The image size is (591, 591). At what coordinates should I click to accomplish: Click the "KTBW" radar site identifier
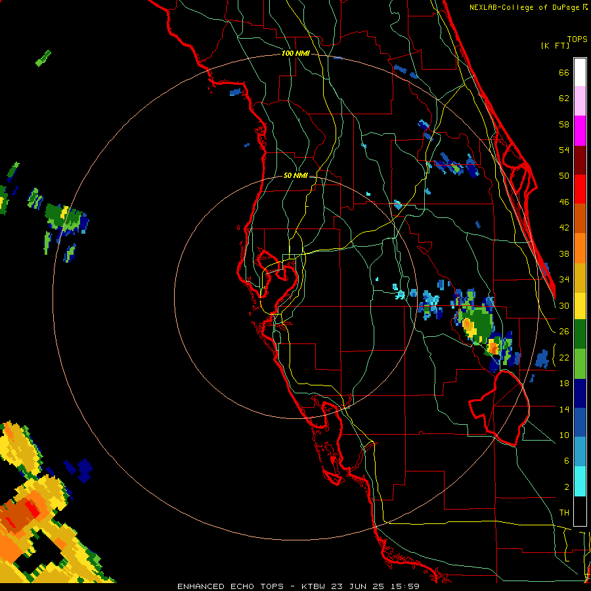point(314,586)
